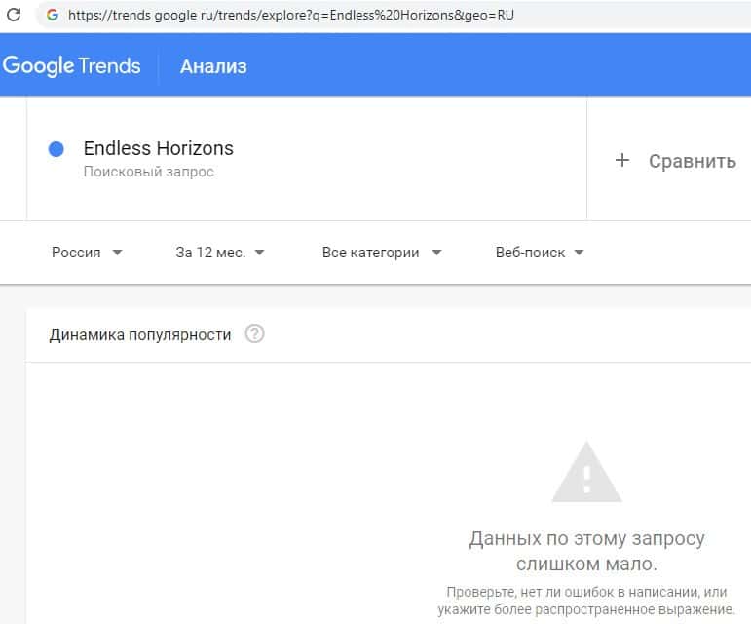Click the Trends word in the logo
The height and width of the screenshot is (624, 751).
pos(110,66)
